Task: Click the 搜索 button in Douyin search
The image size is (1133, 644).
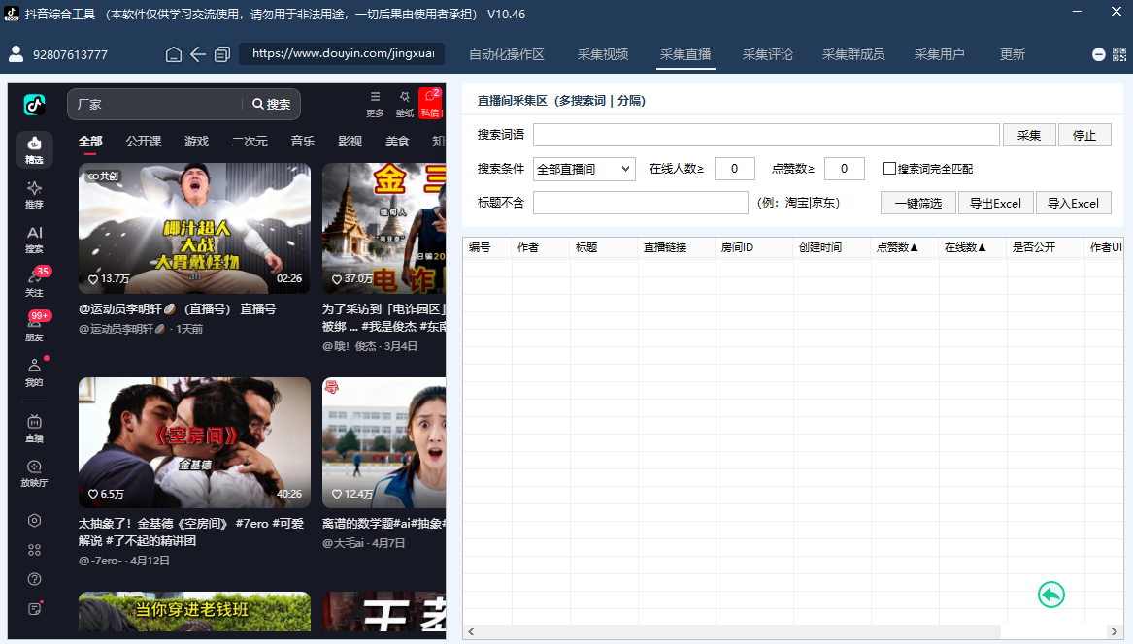Action: point(272,105)
